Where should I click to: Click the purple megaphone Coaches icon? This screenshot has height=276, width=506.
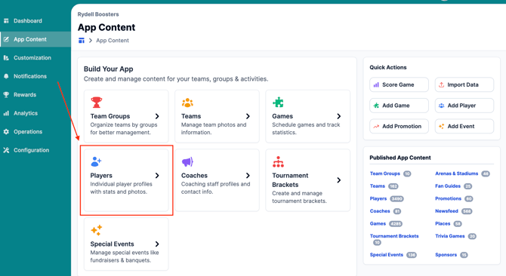[187, 161]
